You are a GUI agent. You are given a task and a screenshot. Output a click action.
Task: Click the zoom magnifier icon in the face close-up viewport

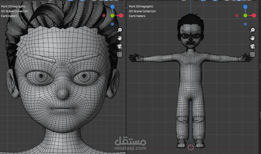pyautogui.click(x=120, y=30)
